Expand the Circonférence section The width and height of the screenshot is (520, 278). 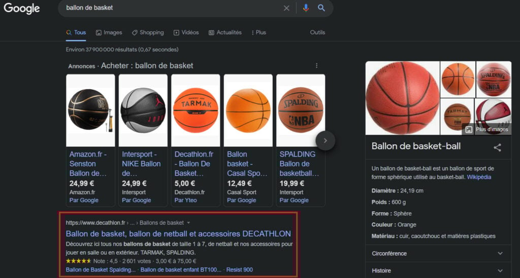[x=438, y=254]
